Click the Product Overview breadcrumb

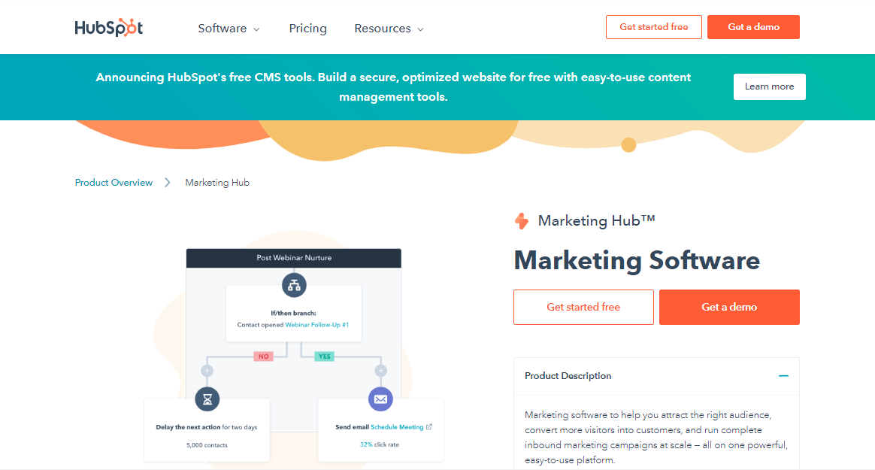114,182
